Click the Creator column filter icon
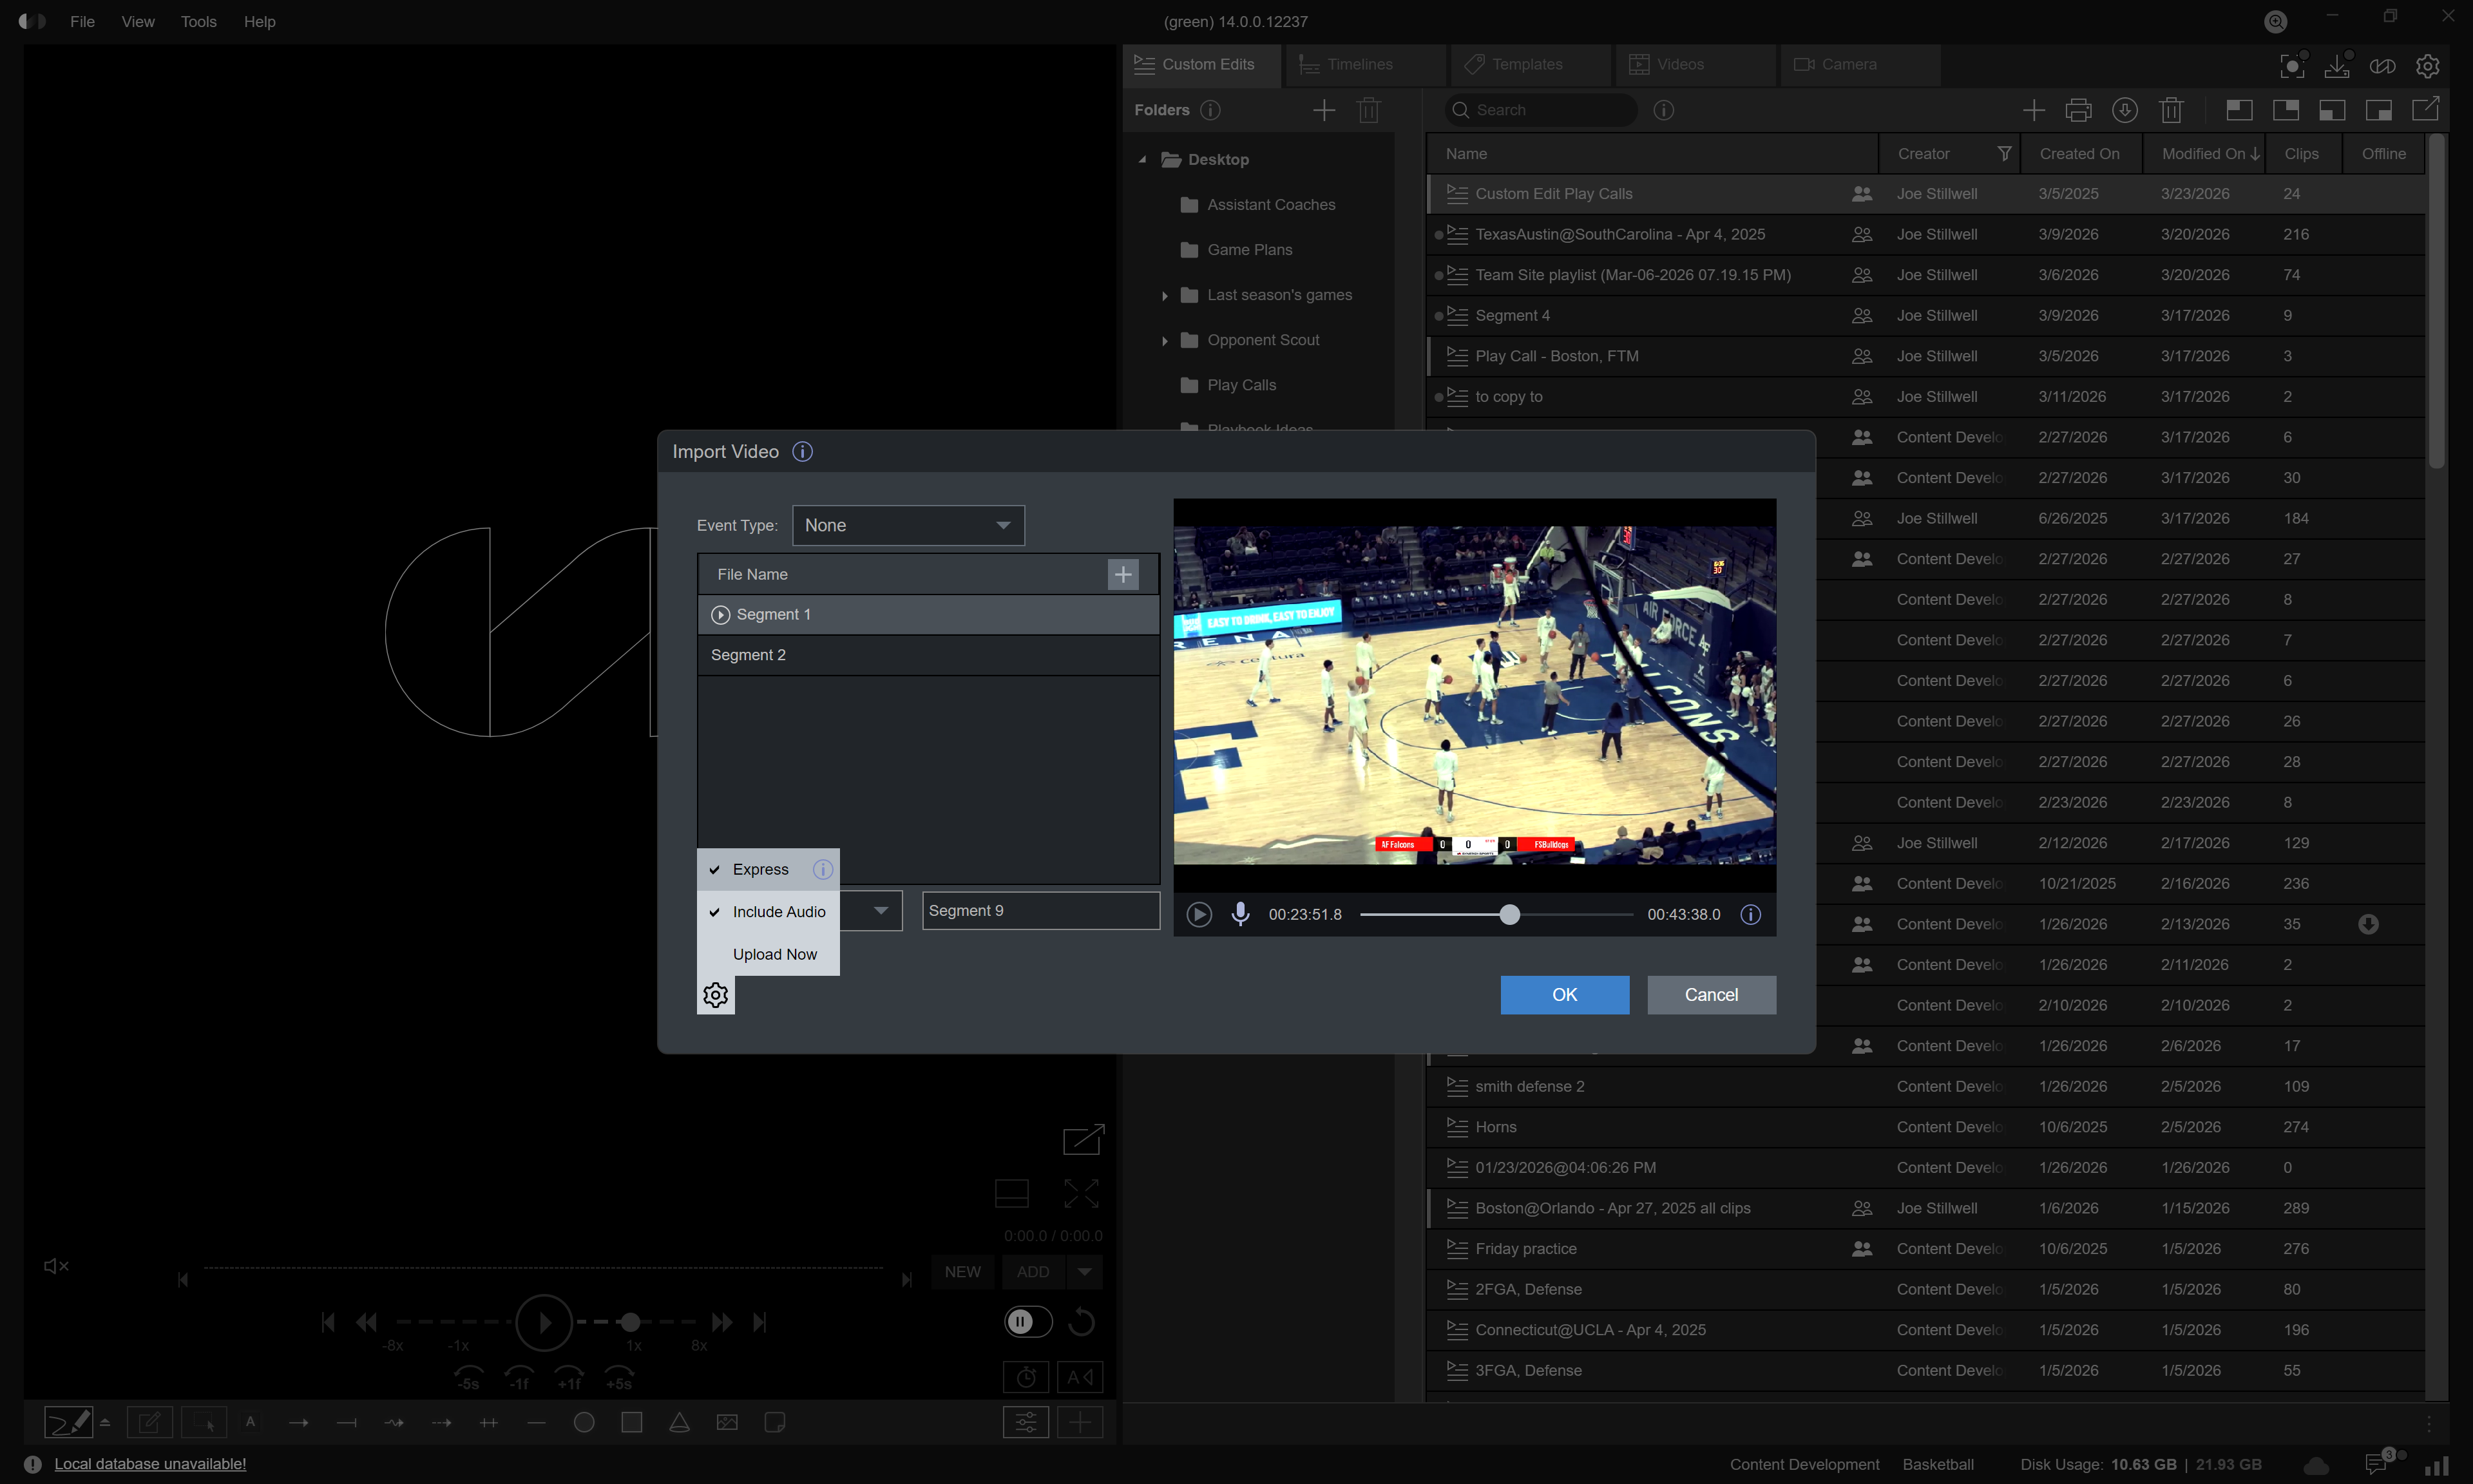 [2004, 154]
